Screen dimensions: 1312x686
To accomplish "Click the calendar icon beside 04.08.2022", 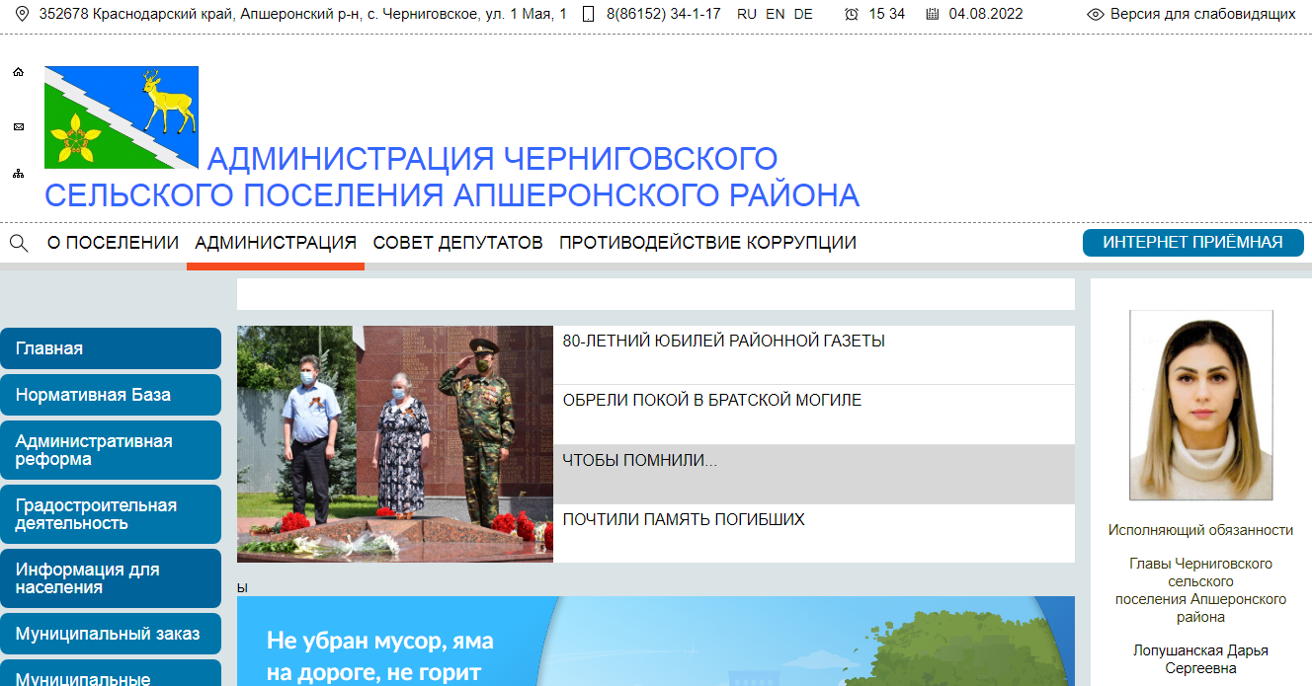I will click(x=933, y=14).
